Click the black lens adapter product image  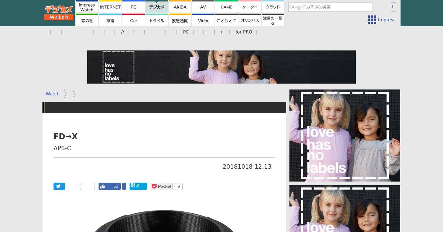(x=164, y=221)
